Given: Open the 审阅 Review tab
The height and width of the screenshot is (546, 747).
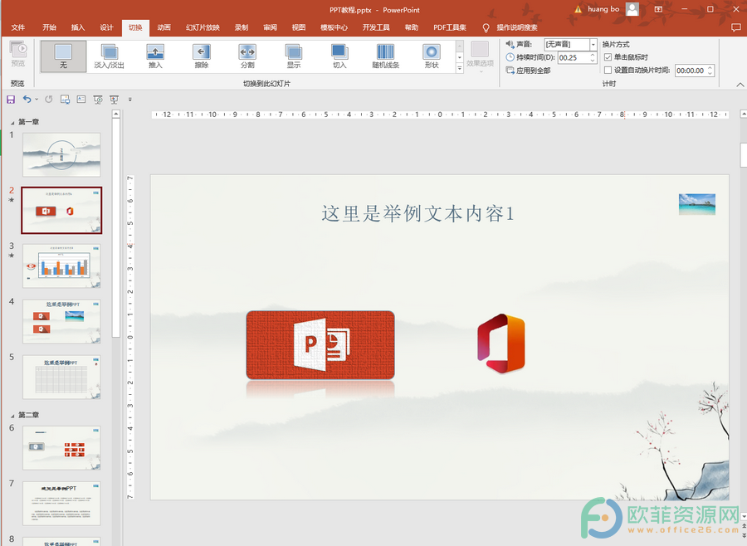Looking at the screenshot, I should coord(270,27).
